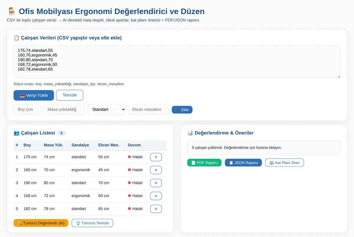The width and height of the screenshot is (354, 237).
Task: Click the people icon beside Çalışan Listesi
Action: click(17, 133)
